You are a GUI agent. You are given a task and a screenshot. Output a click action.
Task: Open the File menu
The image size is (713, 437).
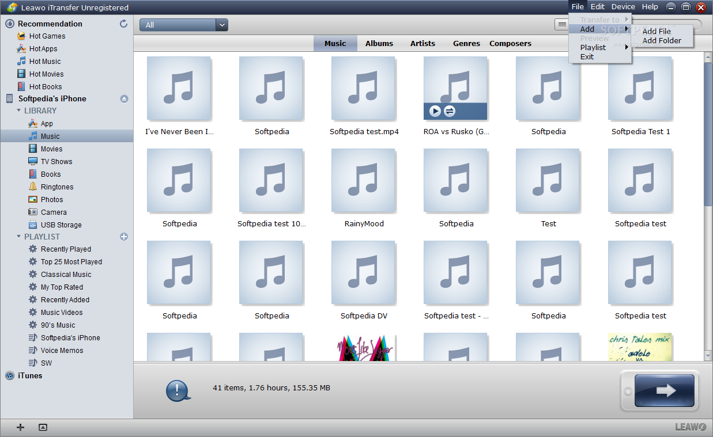(x=578, y=7)
